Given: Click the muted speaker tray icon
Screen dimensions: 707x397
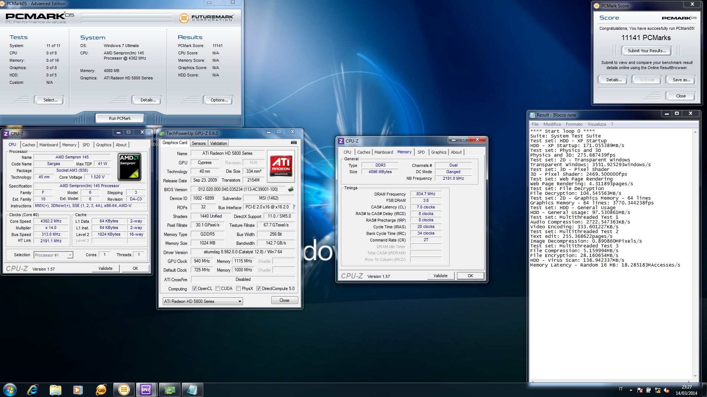Looking at the screenshot, I should tap(666, 390).
